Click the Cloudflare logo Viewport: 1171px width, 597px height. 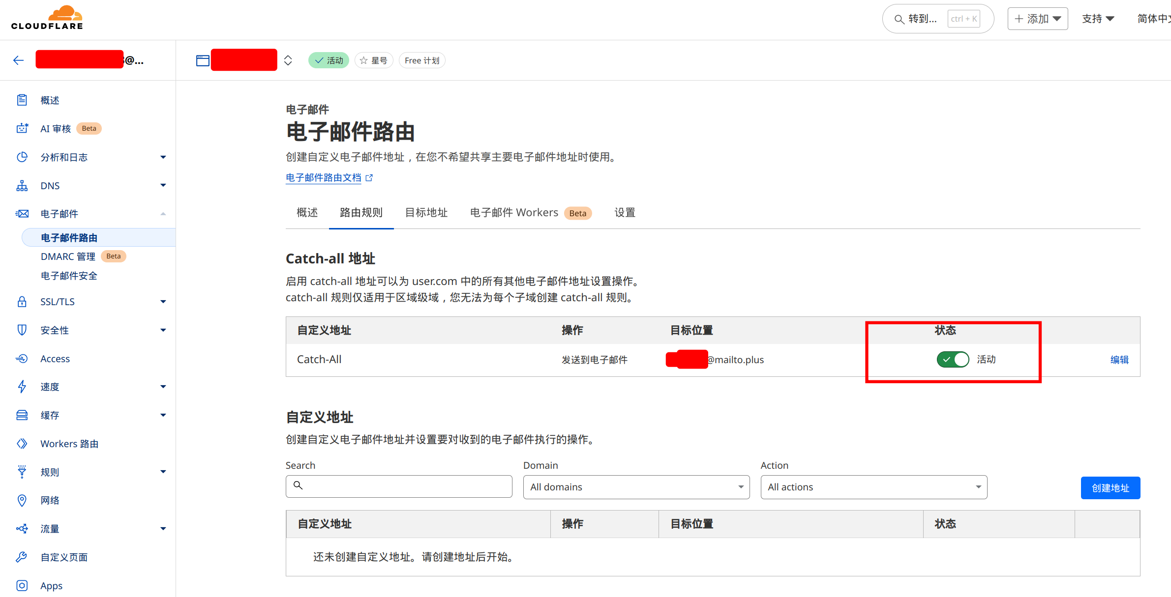47,18
